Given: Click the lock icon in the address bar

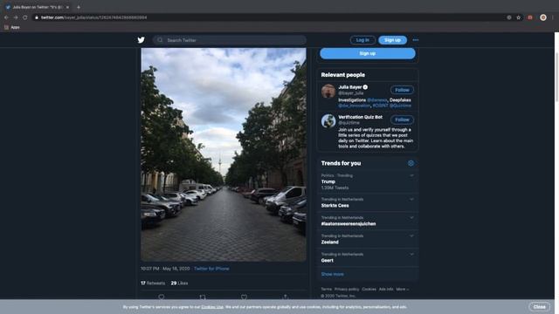Looking at the screenshot, I should click(x=37, y=17).
